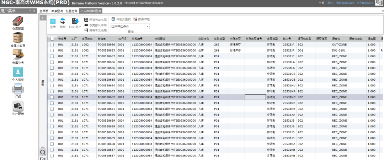Check the row TO00528663 checkbox
Image resolution: width=384 pixels, height=160 pixels.
(x=52, y=91)
